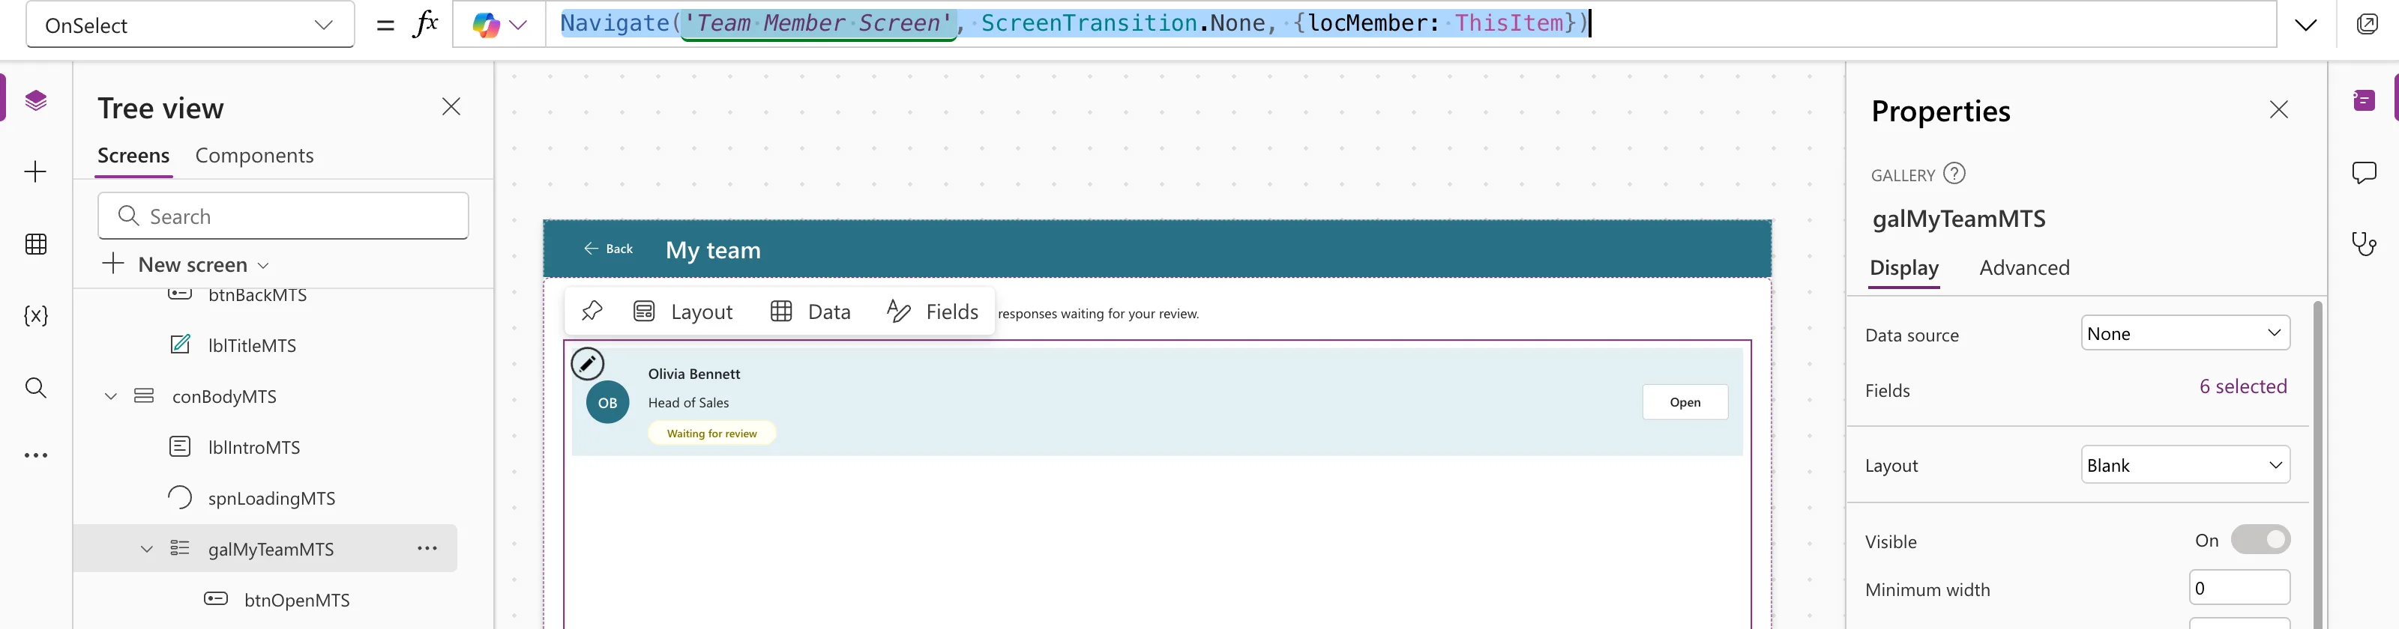The width and height of the screenshot is (2399, 629).
Task: Open the Search icon in left sidebar
Action: (36, 387)
